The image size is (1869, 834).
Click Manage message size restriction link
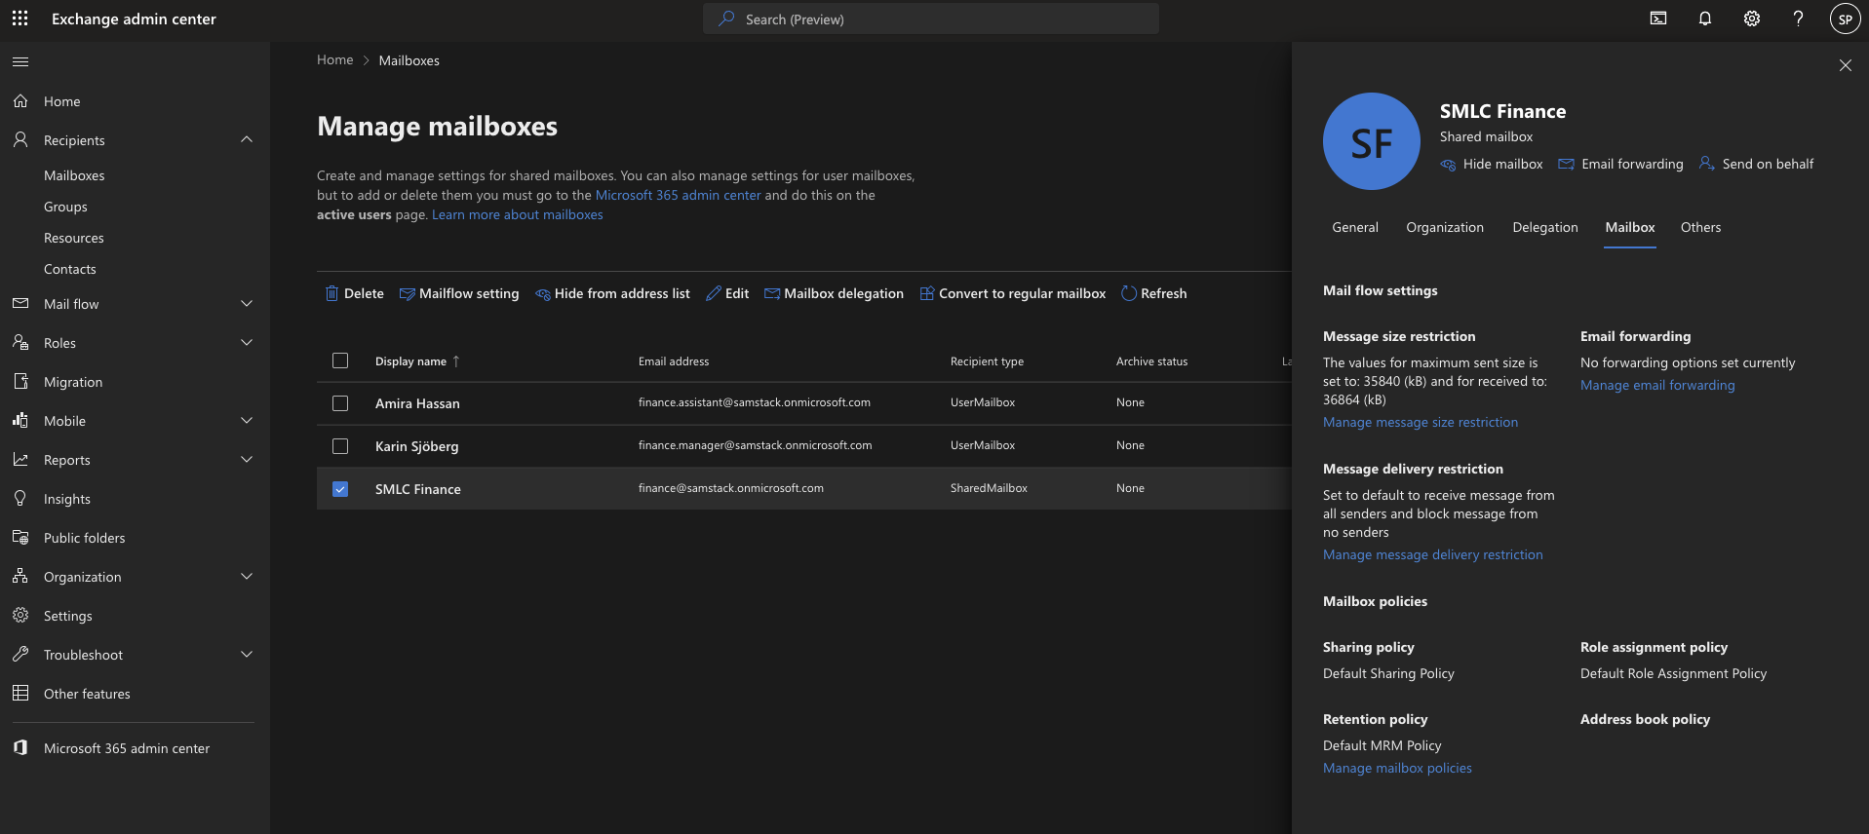[x=1421, y=422]
